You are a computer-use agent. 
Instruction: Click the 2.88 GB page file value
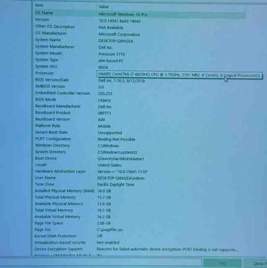104,223
